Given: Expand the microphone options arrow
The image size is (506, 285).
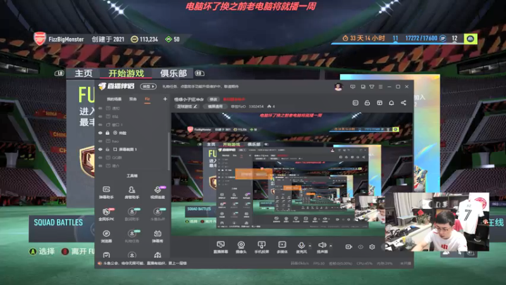Looking at the screenshot, I should point(310,246).
